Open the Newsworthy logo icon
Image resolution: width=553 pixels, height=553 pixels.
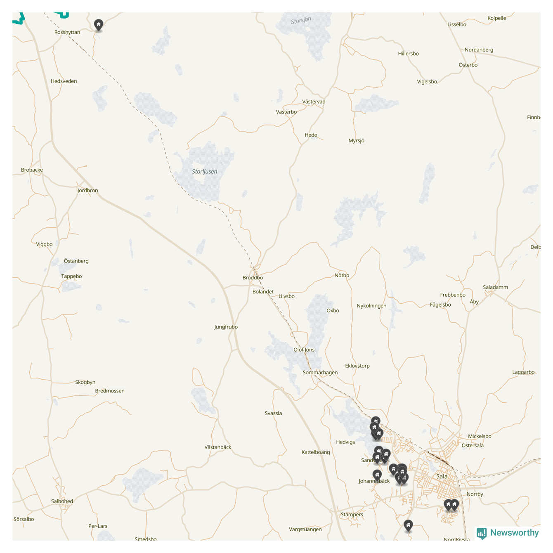coord(482,533)
